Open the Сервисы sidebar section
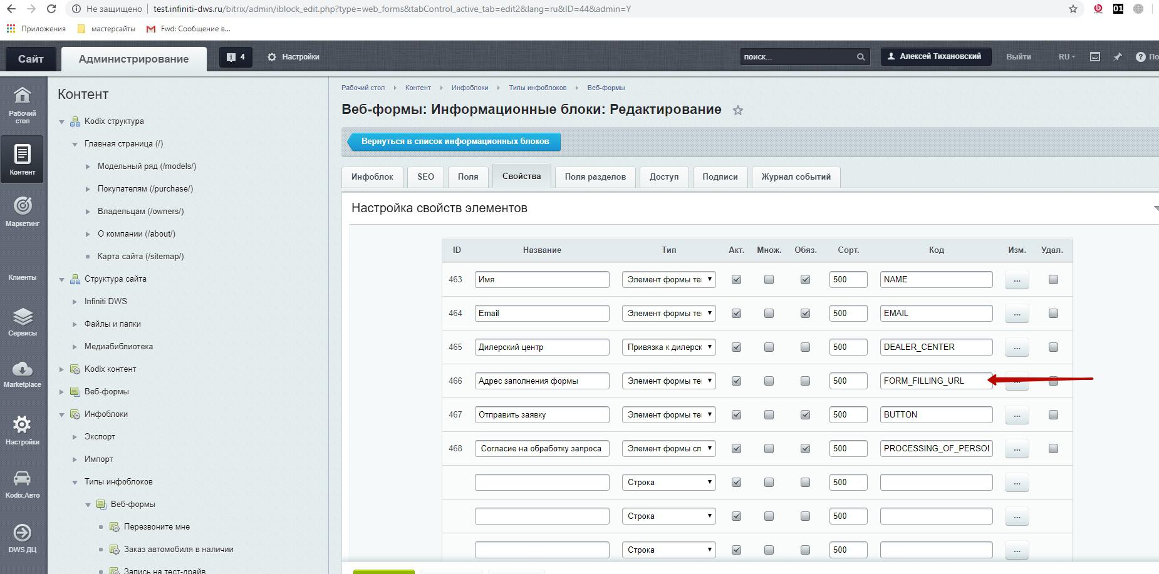This screenshot has height=574, width=1159. [x=22, y=322]
